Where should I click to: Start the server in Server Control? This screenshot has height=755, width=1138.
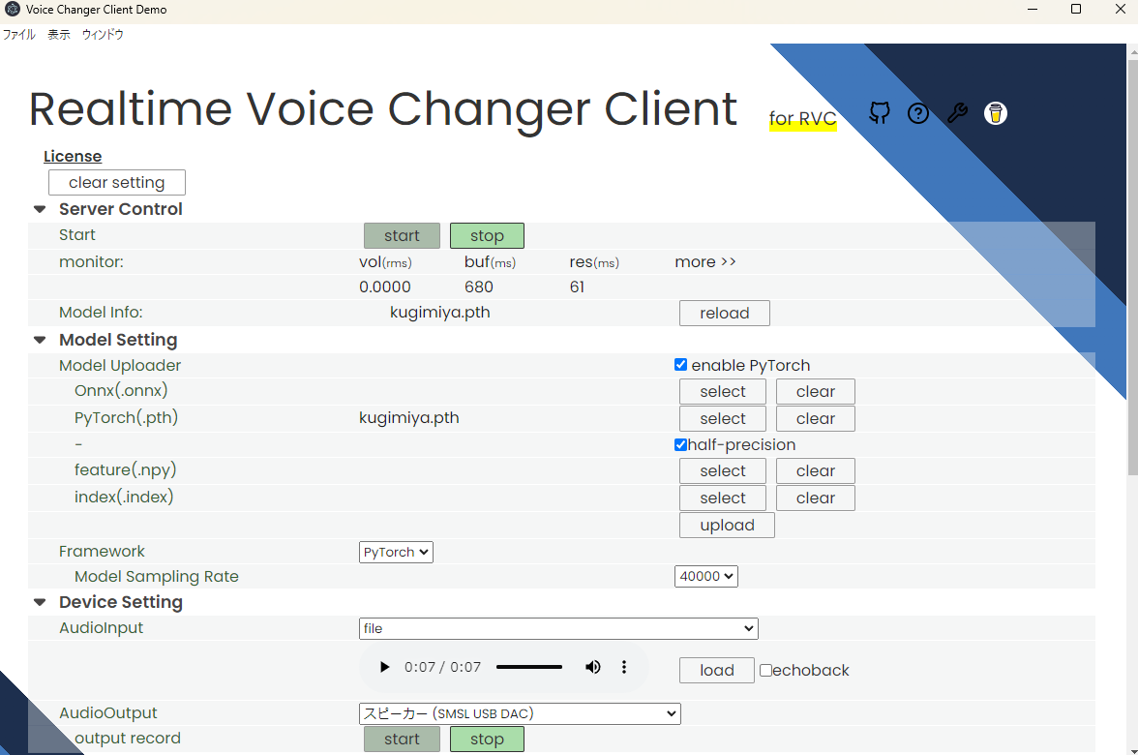(x=403, y=236)
